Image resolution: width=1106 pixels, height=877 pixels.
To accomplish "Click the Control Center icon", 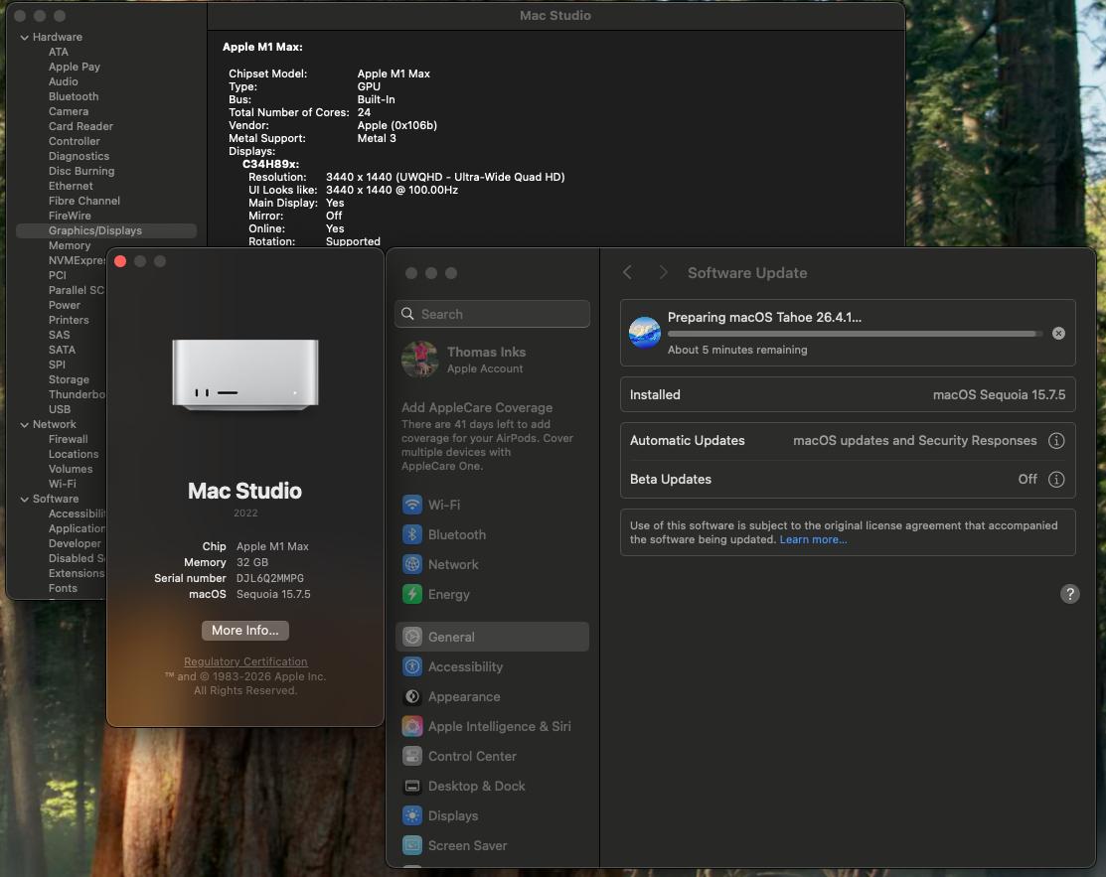I will 412,756.
